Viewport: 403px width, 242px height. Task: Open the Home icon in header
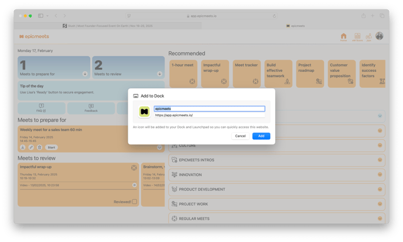[x=343, y=37]
